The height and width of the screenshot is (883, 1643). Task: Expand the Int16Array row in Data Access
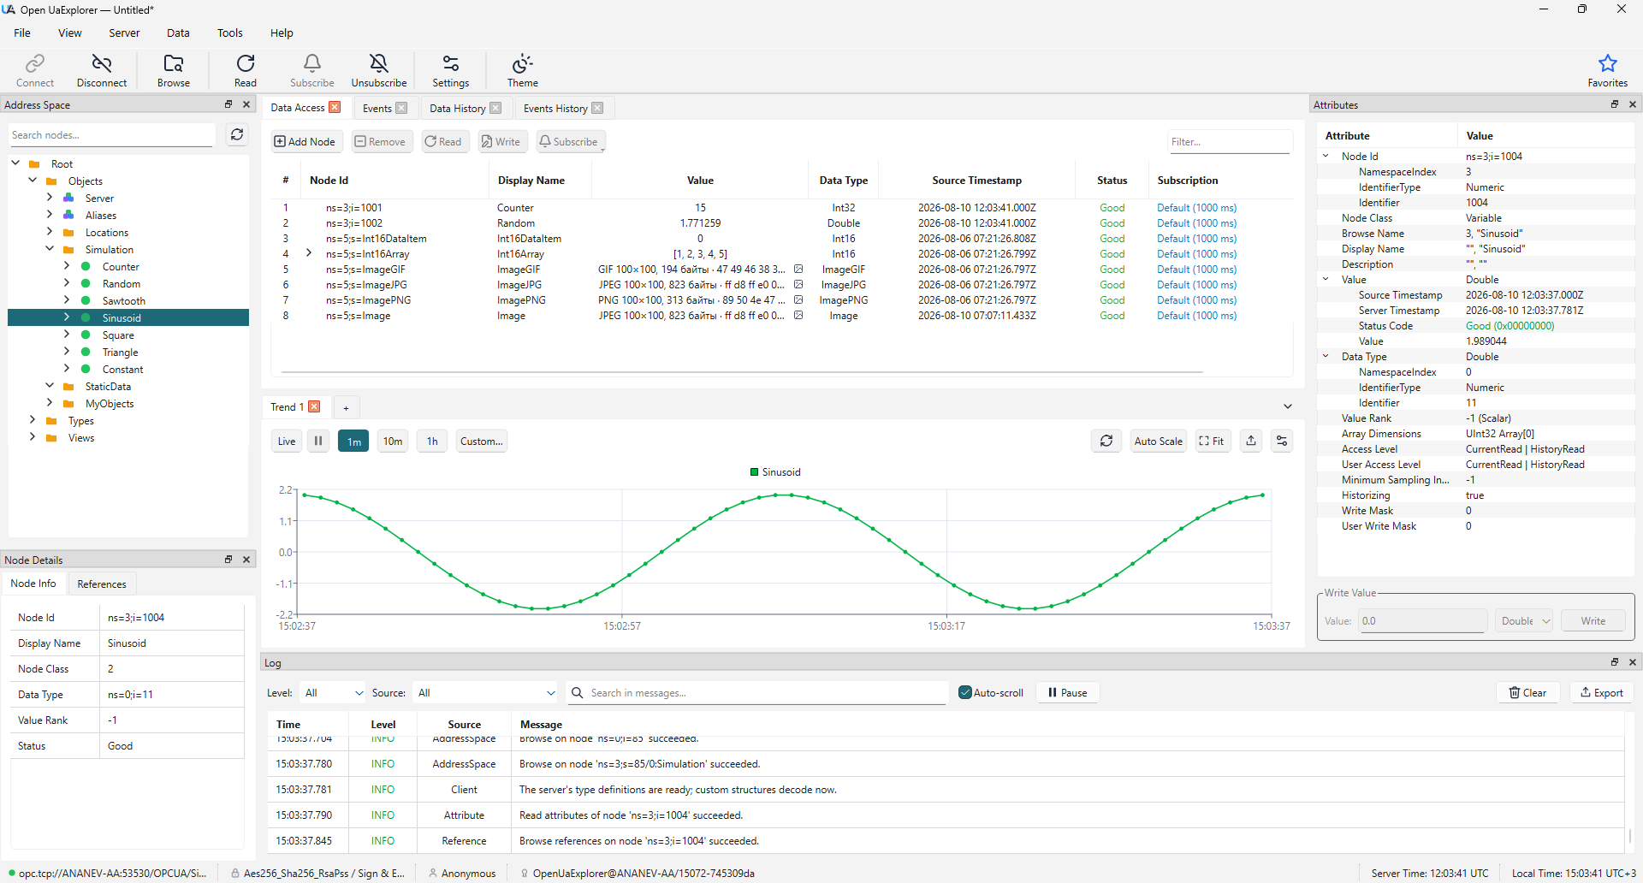click(x=309, y=253)
